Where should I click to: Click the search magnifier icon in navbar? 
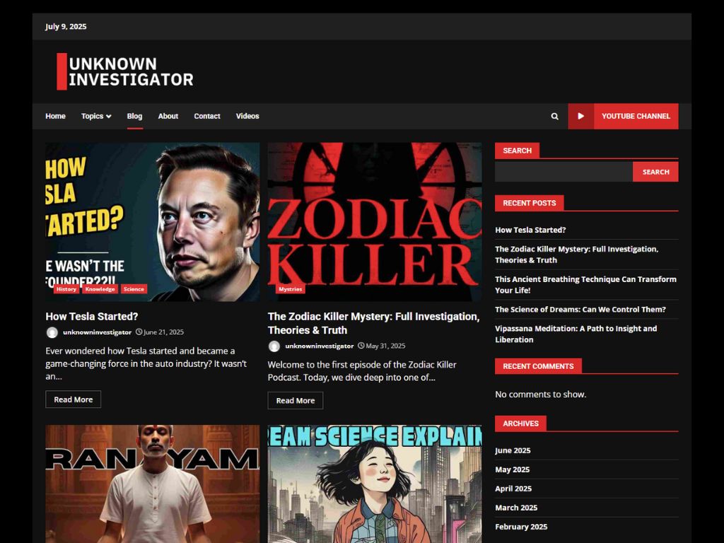point(554,117)
